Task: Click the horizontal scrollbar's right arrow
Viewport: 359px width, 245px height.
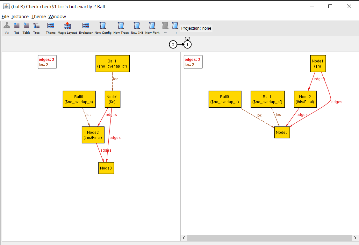Action: tap(355, 238)
